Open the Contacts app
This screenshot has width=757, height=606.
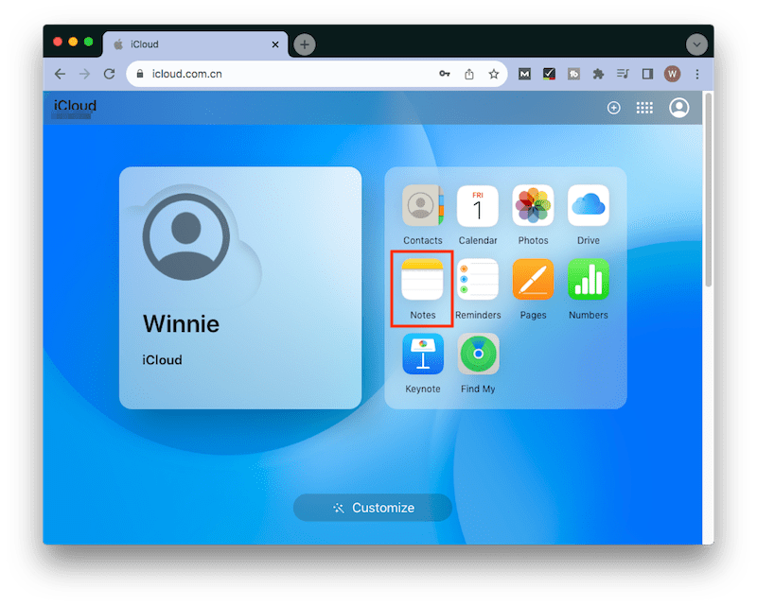pos(422,205)
